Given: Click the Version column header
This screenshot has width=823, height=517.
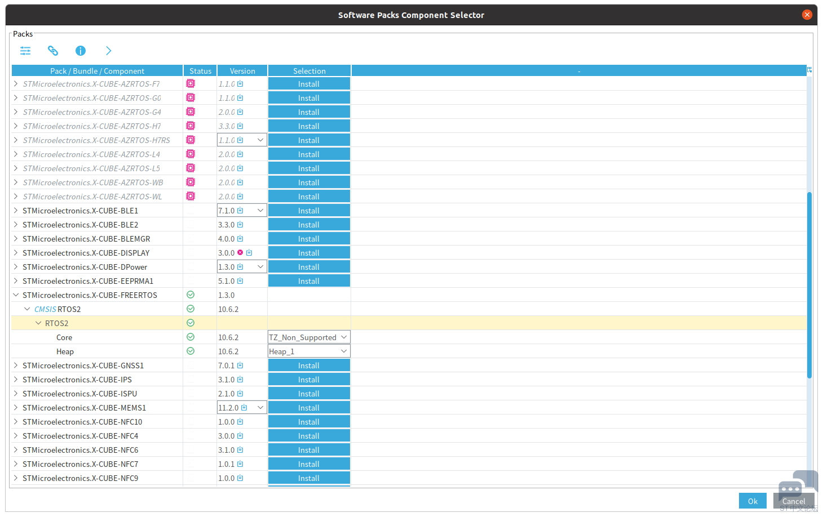Looking at the screenshot, I should click(242, 71).
